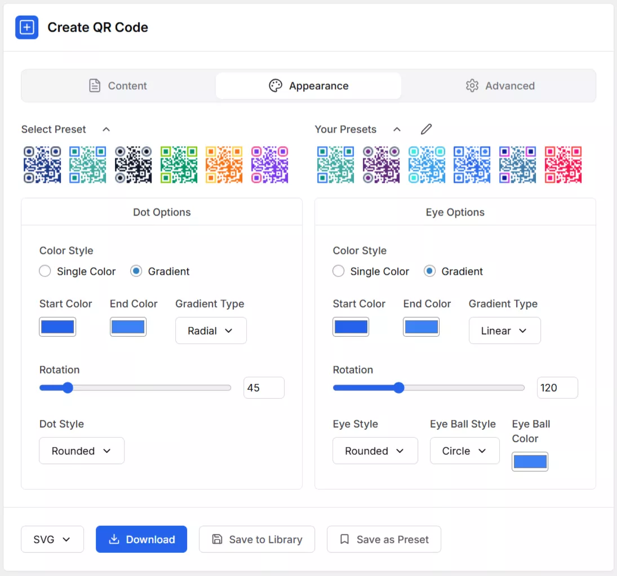Open the Dot Style Rounded dropdown
The width and height of the screenshot is (617, 576).
(82, 451)
